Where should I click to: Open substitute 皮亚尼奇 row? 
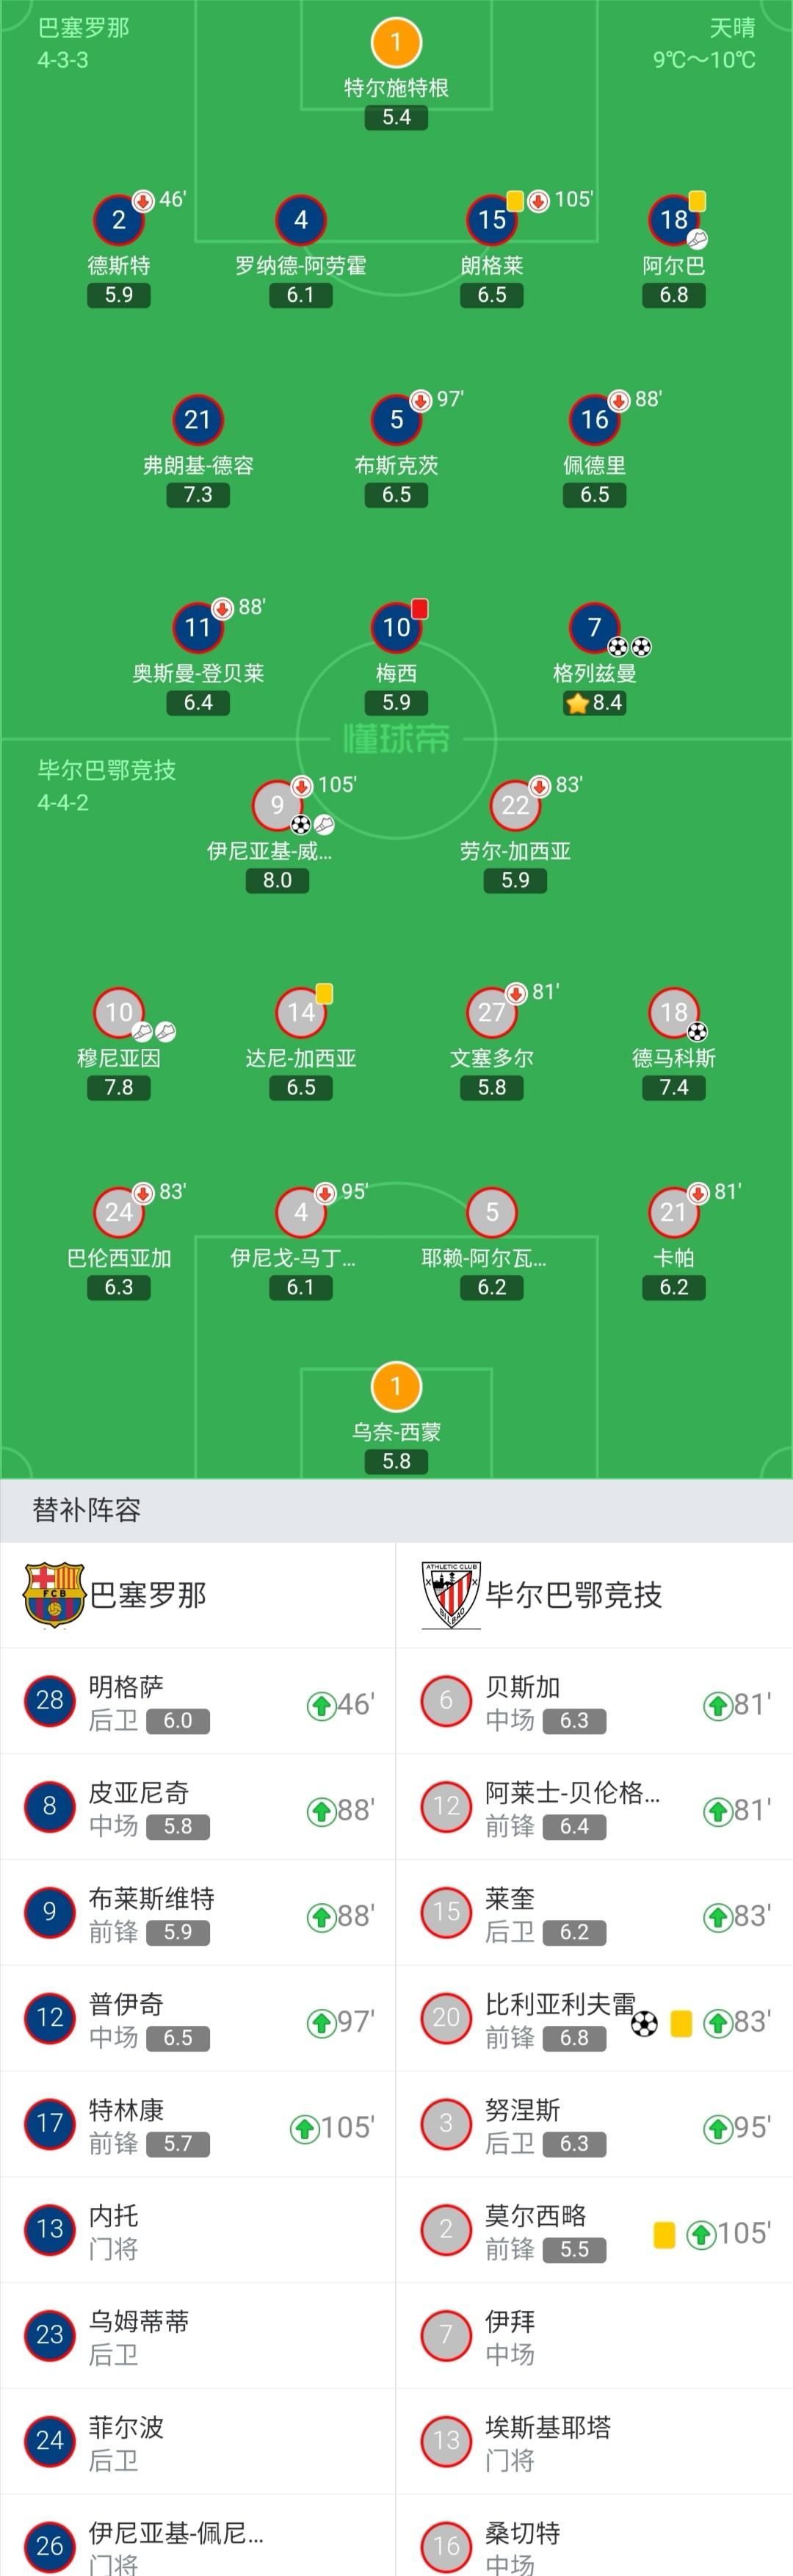pyautogui.click(x=198, y=1807)
